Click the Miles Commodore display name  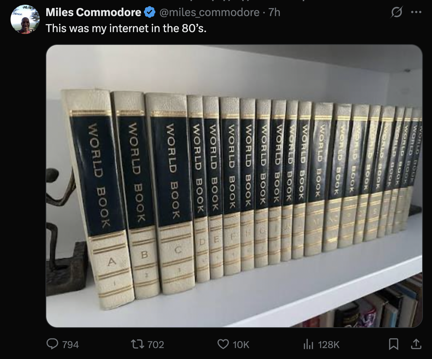(x=93, y=12)
